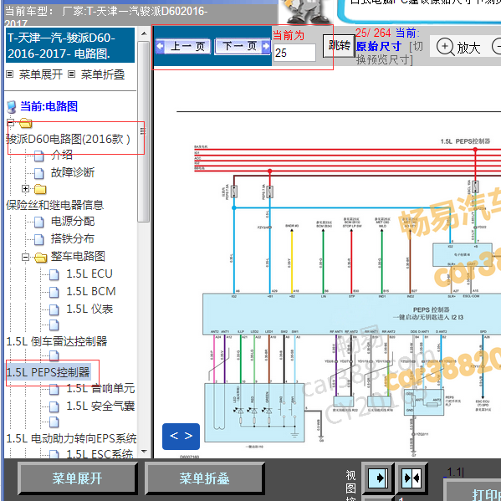Image resolution: width=501 pixels, height=501 pixels.
Task: Click the blue < > code toggle button
Action: (181, 436)
